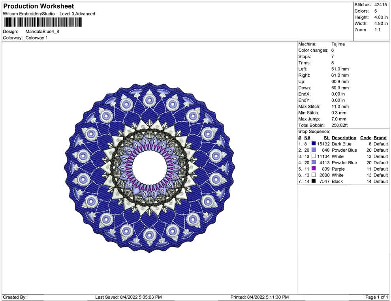Click the EndX value '0.00 in'
Screen dimensions: 391x301
click(x=338, y=94)
